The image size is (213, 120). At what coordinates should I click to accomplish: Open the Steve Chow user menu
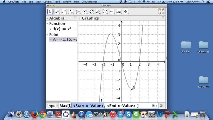[192, 2]
